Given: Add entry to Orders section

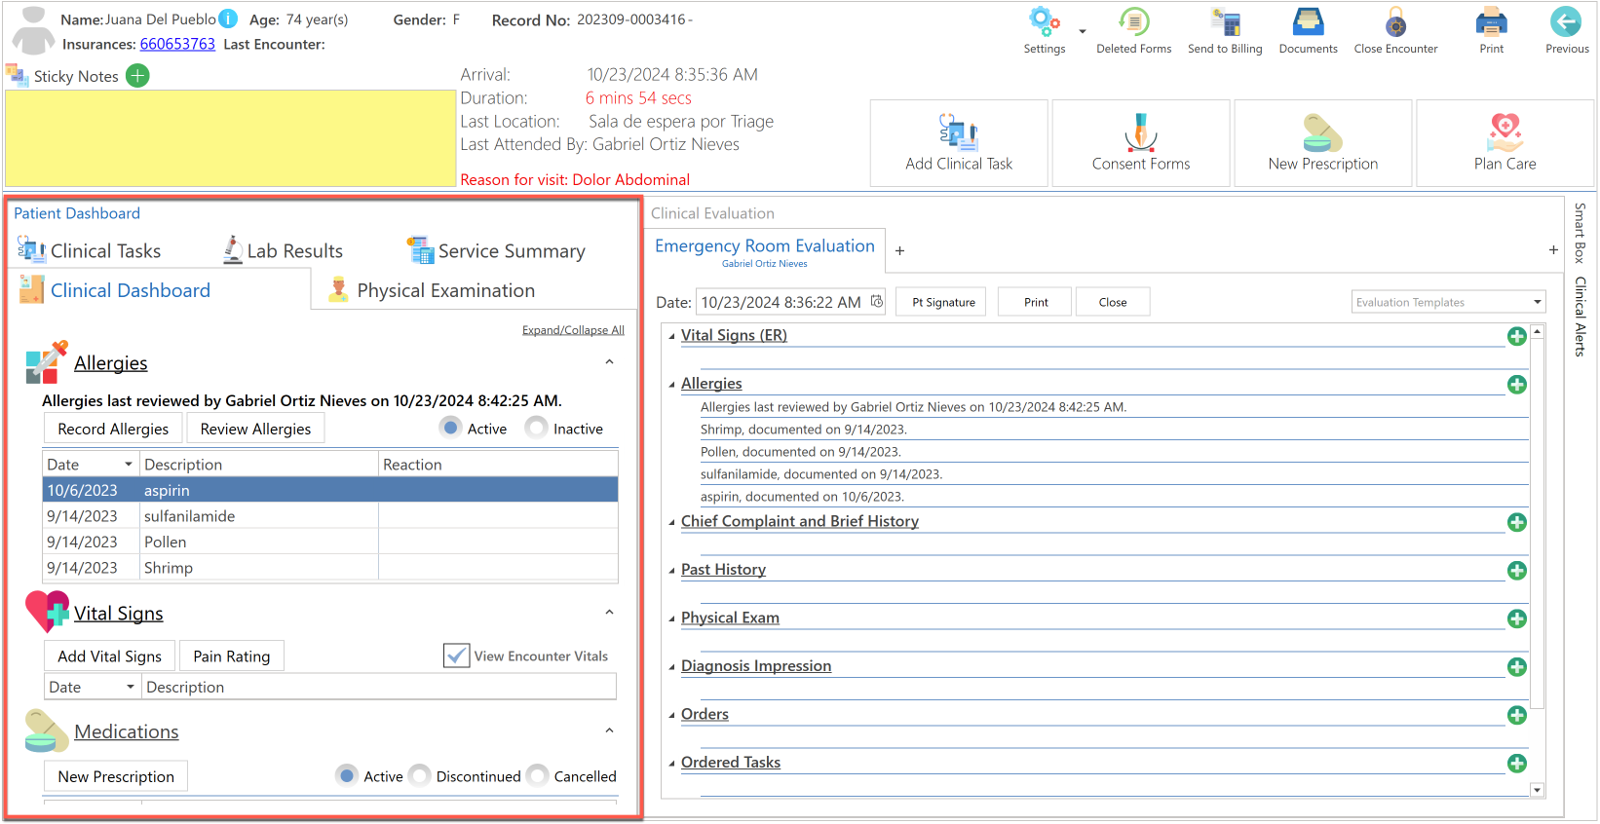Looking at the screenshot, I should tap(1517, 715).
